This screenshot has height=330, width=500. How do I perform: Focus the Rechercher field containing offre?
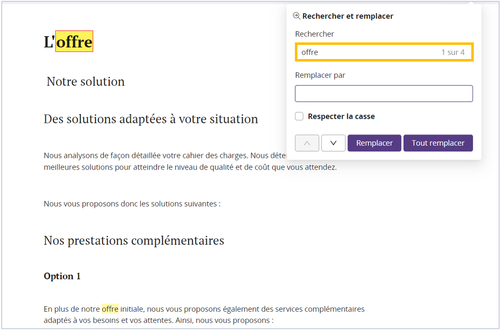(366, 52)
